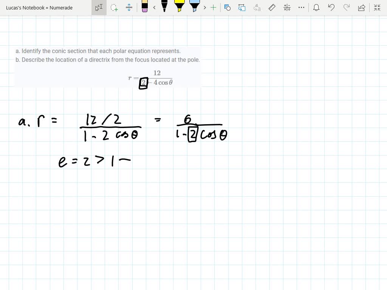Select the black pen
Viewport: 387px width, 290px height.
(164, 6)
